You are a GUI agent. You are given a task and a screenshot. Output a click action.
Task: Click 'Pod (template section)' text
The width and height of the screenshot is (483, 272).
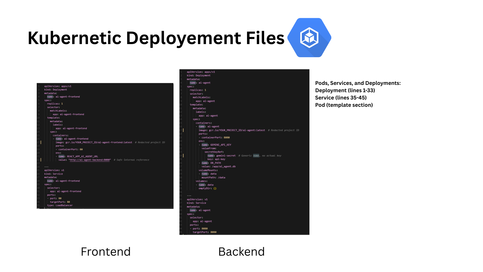click(344, 105)
